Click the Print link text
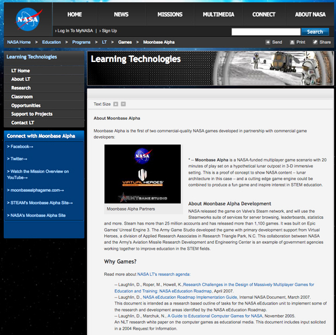336x335 pixels. (301, 42)
